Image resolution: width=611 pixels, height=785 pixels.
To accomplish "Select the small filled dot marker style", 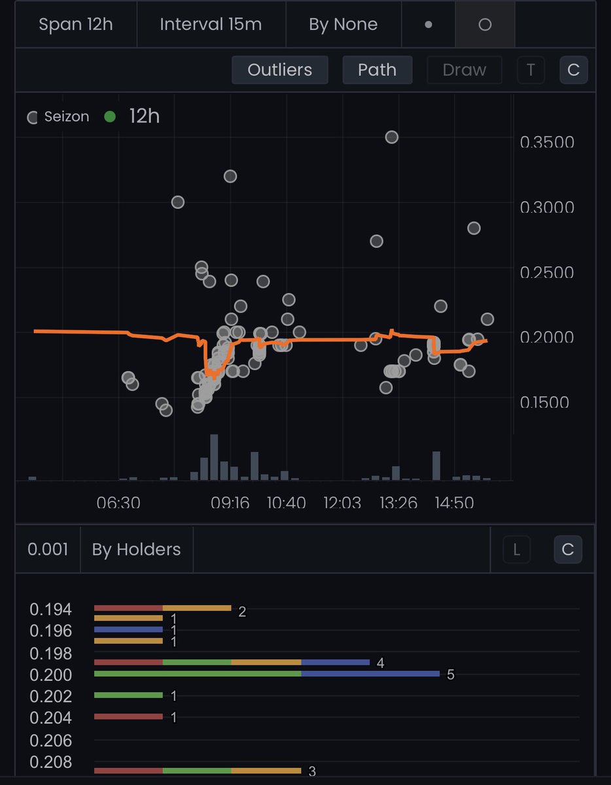I will (428, 24).
